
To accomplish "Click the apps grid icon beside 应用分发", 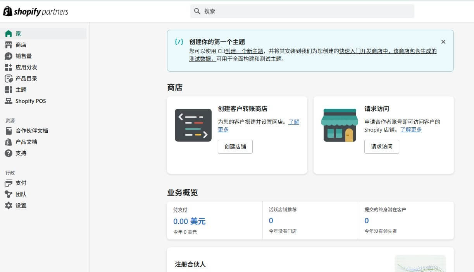I will (9, 67).
